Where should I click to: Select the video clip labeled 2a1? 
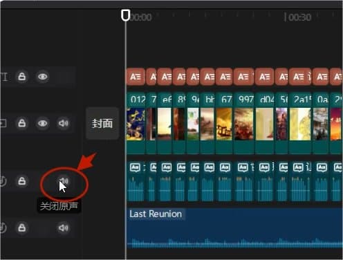pyautogui.click(x=300, y=122)
